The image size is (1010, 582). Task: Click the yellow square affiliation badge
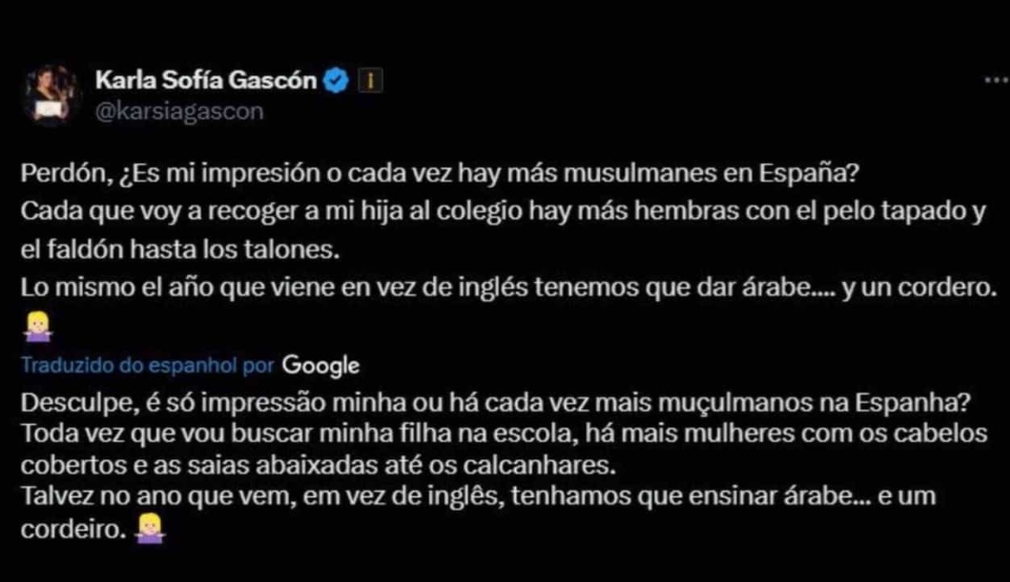[x=369, y=82]
